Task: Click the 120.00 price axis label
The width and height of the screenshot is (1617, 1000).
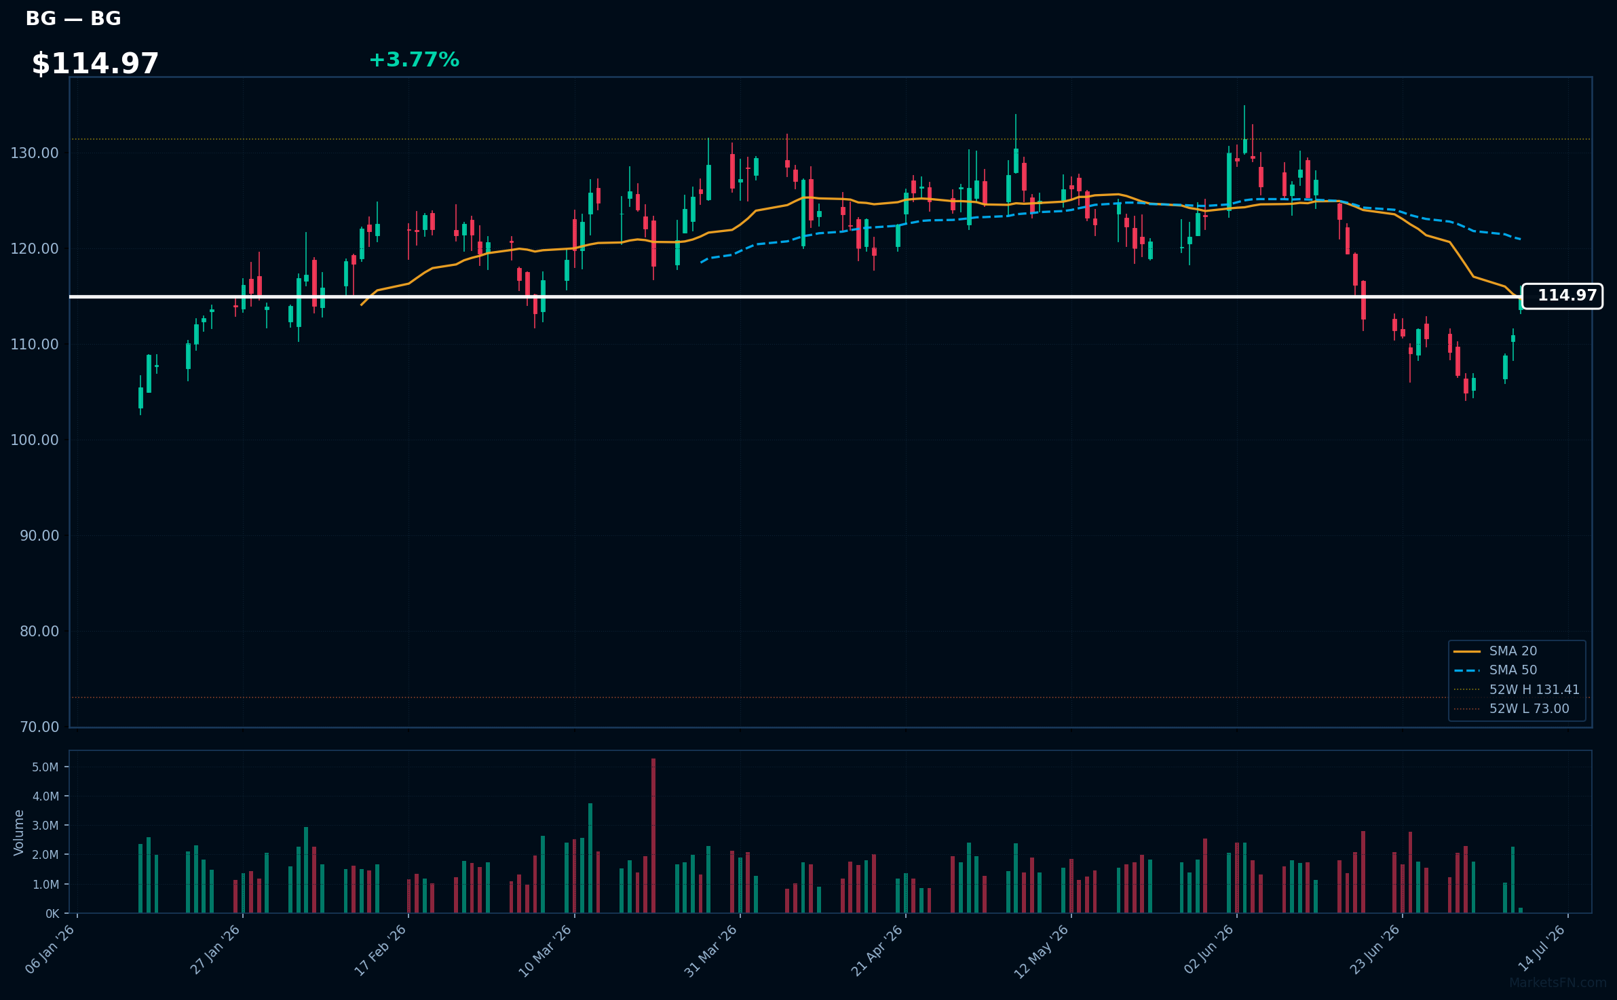Action: point(35,249)
